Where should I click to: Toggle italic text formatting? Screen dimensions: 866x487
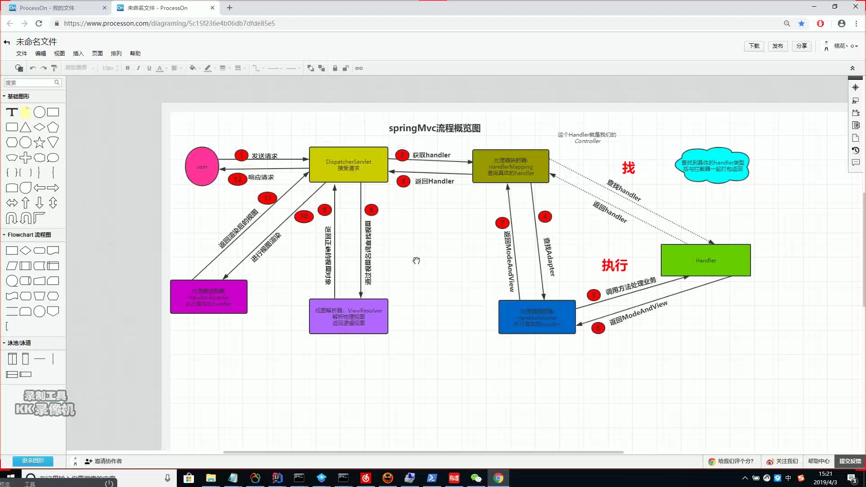pos(138,68)
